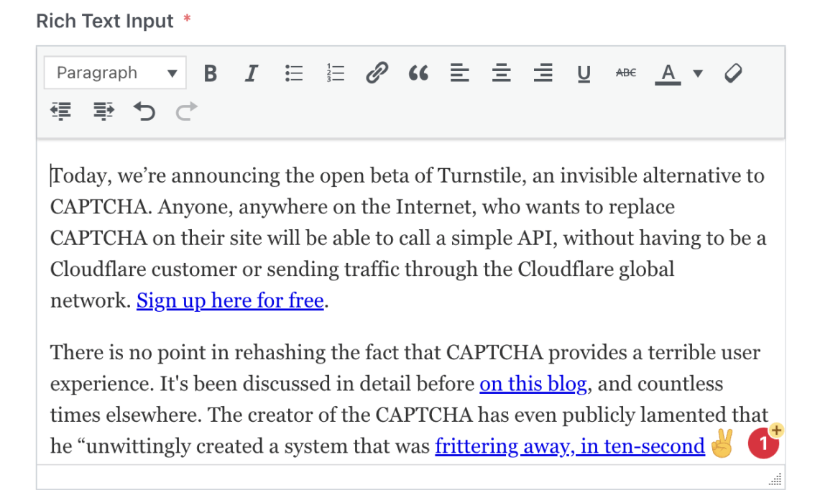
Task: Insert a bulleted list
Action: click(293, 73)
